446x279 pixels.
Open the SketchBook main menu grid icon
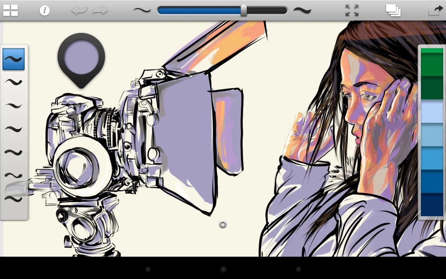[x=10, y=10]
